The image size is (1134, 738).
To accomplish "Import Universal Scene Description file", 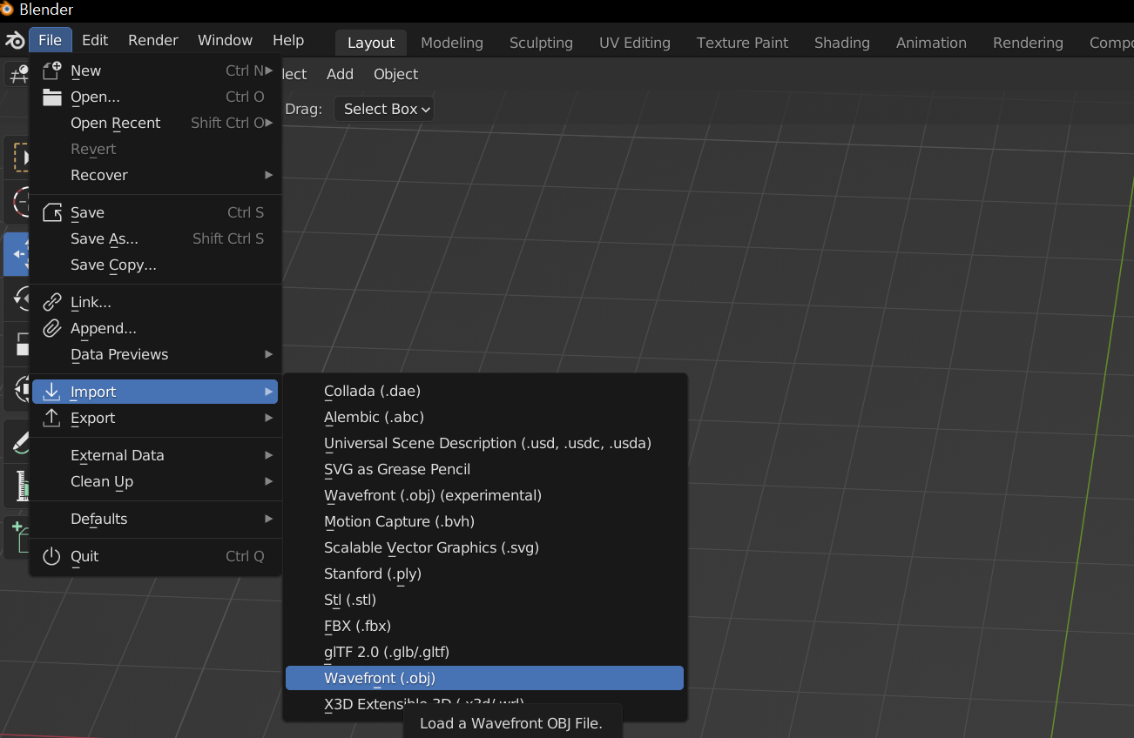I will tap(484, 443).
